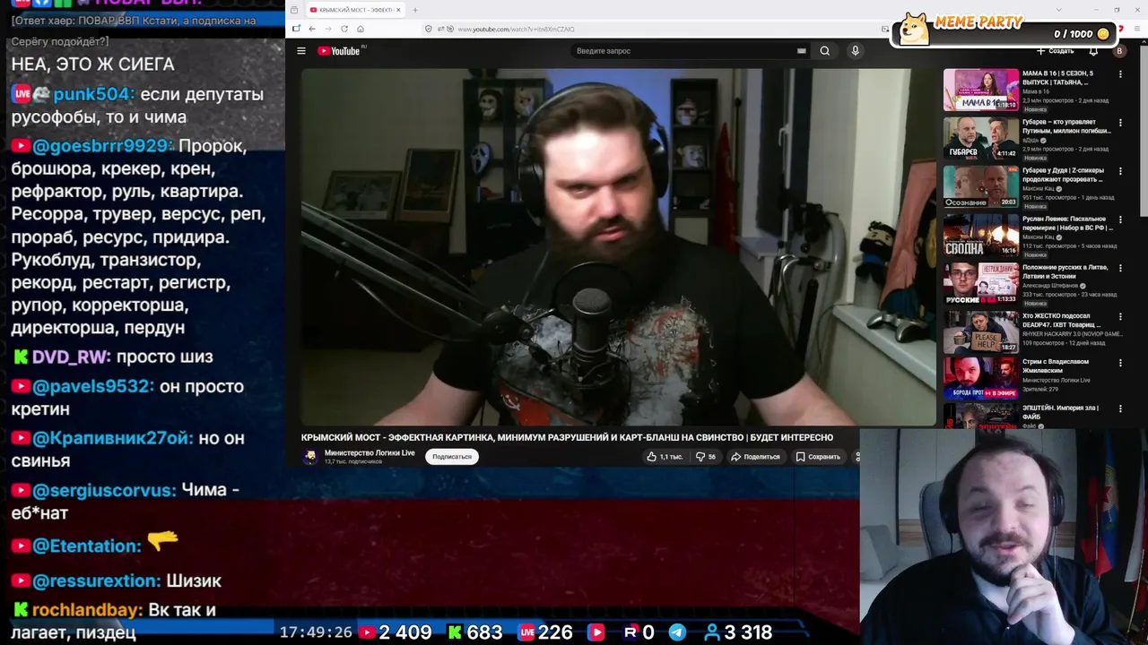This screenshot has width=1148, height=645.
Task: Open the СВОДНА 16:16 thumbnail
Action: click(980, 235)
